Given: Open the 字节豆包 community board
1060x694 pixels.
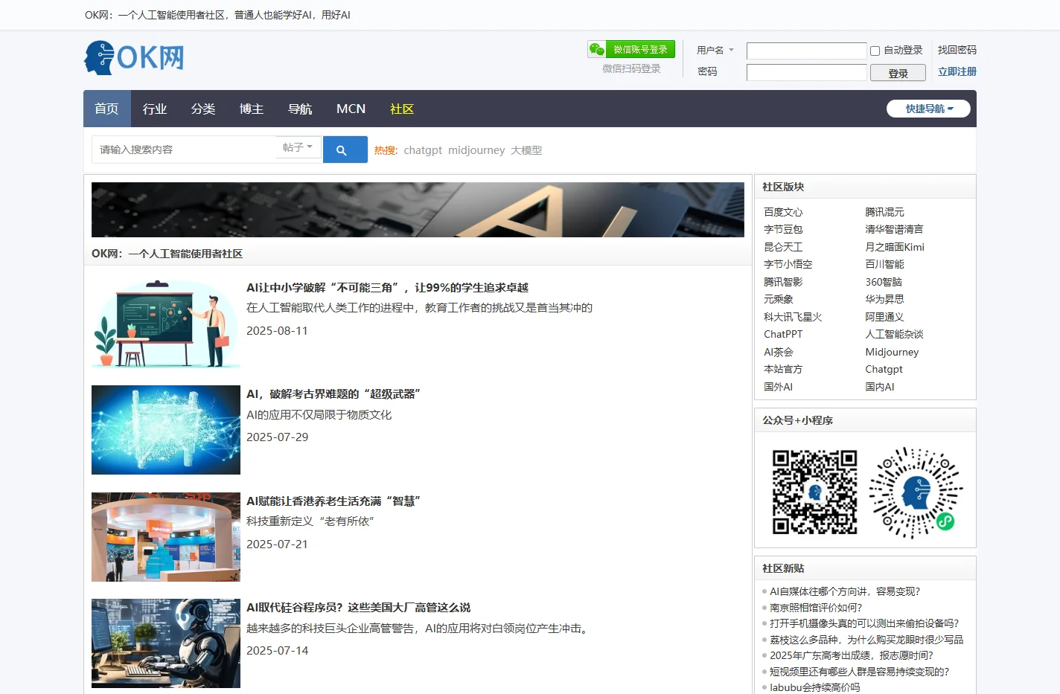Looking at the screenshot, I should (x=783, y=229).
